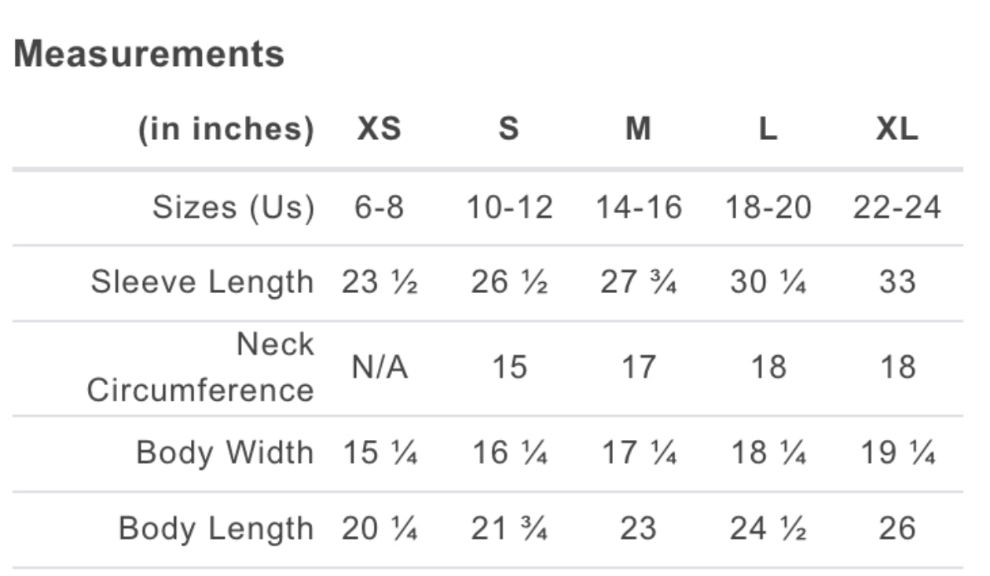This screenshot has height=576, width=990.
Task: Click the XL column header
Action: click(x=897, y=129)
